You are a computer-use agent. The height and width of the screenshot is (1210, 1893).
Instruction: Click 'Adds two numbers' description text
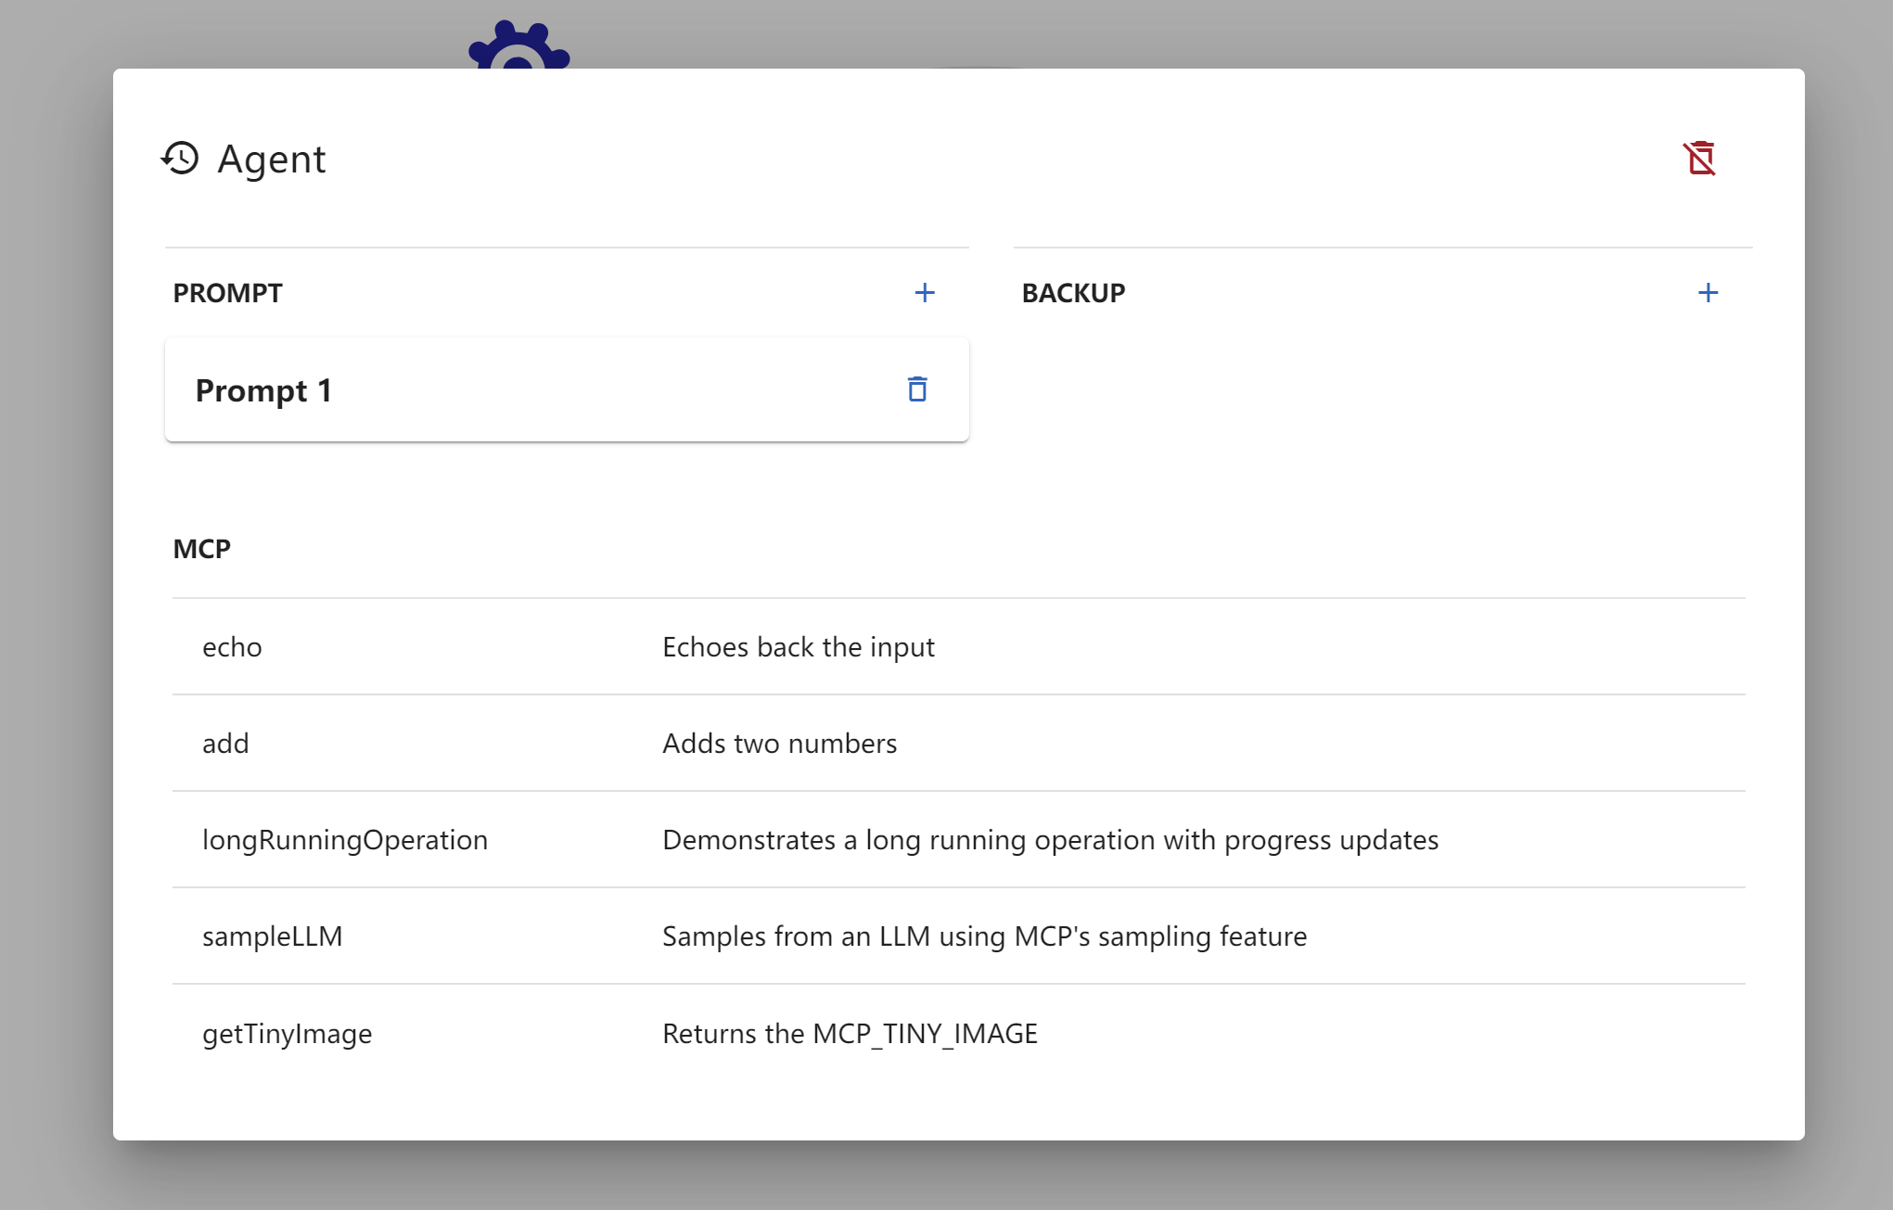[779, 744]
